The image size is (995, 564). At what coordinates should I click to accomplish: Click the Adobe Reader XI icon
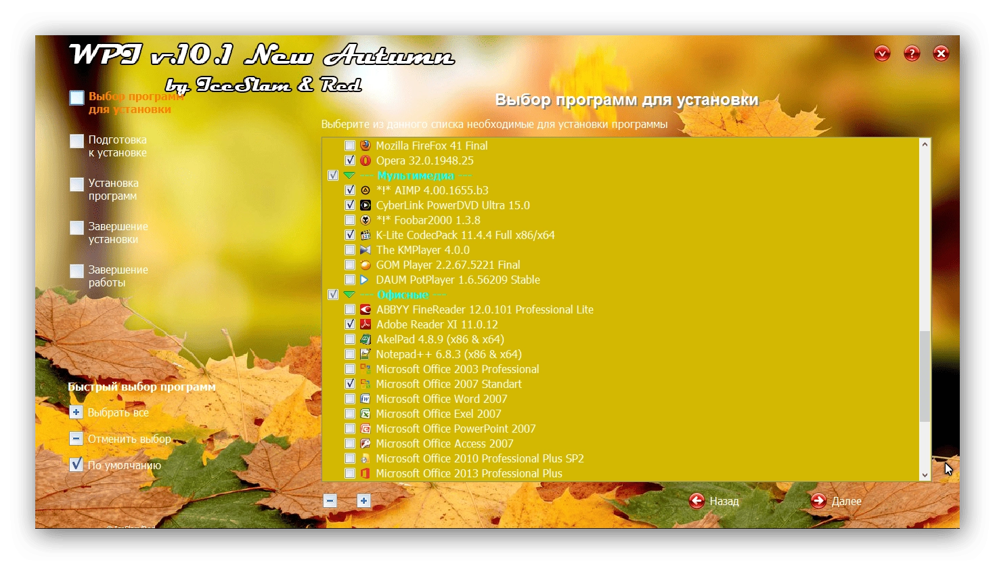(366, 324)
